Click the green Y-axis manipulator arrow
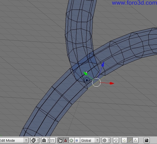The height and width of the screenshot is (144, 157). (x=85, y=74)
